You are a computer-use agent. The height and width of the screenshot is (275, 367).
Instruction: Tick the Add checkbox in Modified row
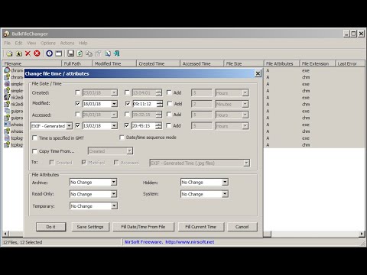170,103
